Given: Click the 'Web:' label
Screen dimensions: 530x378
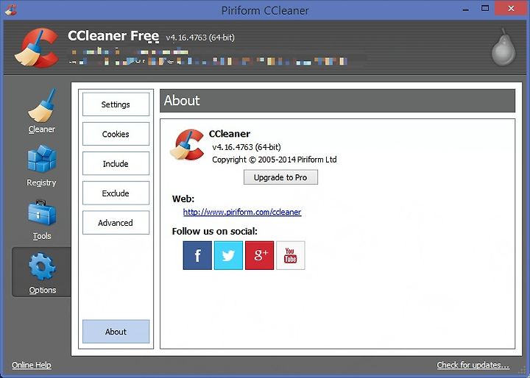Looking at the screenshot, I should (183, 199).
